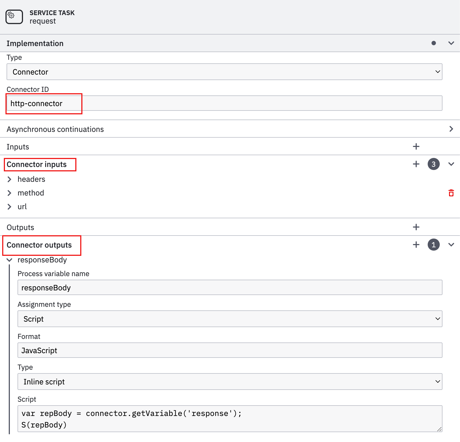Screen dimensions: 460x442
Task: Click the service task gear icon
Action: tap(14, 17)
